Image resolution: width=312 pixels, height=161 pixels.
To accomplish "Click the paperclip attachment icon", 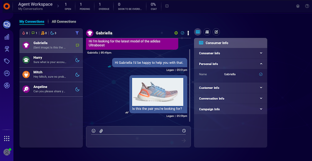I will (x=101, y=131).
